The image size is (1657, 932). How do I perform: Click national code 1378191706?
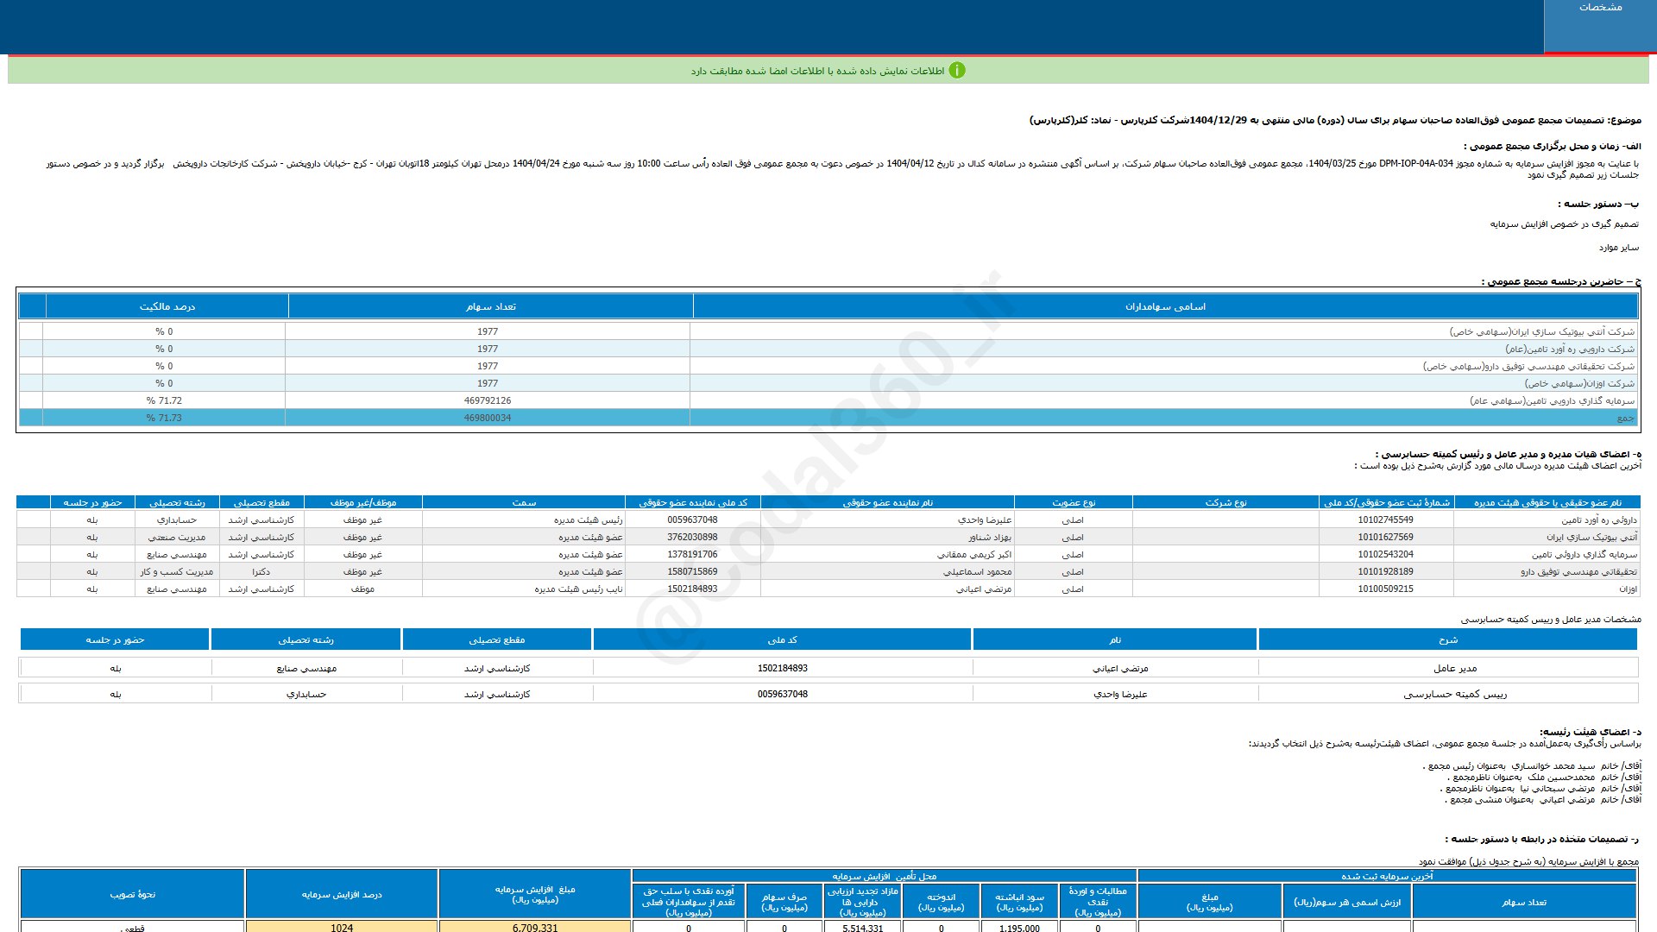[692, 554]
